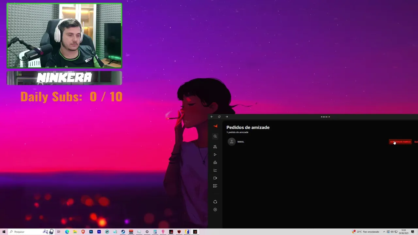Open After Effects from the taskbar

(99, 232)
